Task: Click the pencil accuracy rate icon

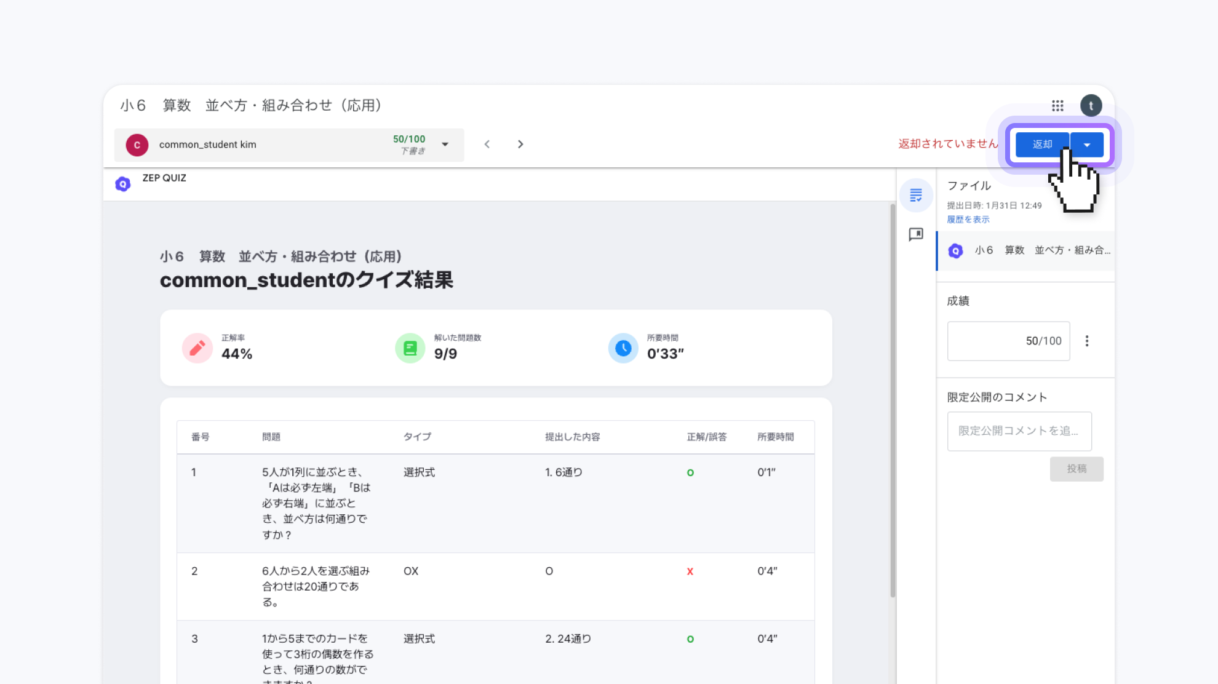Action: 197,348
